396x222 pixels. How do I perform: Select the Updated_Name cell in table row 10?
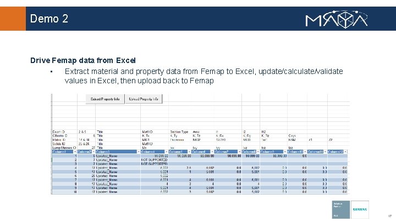click(118, 192)
